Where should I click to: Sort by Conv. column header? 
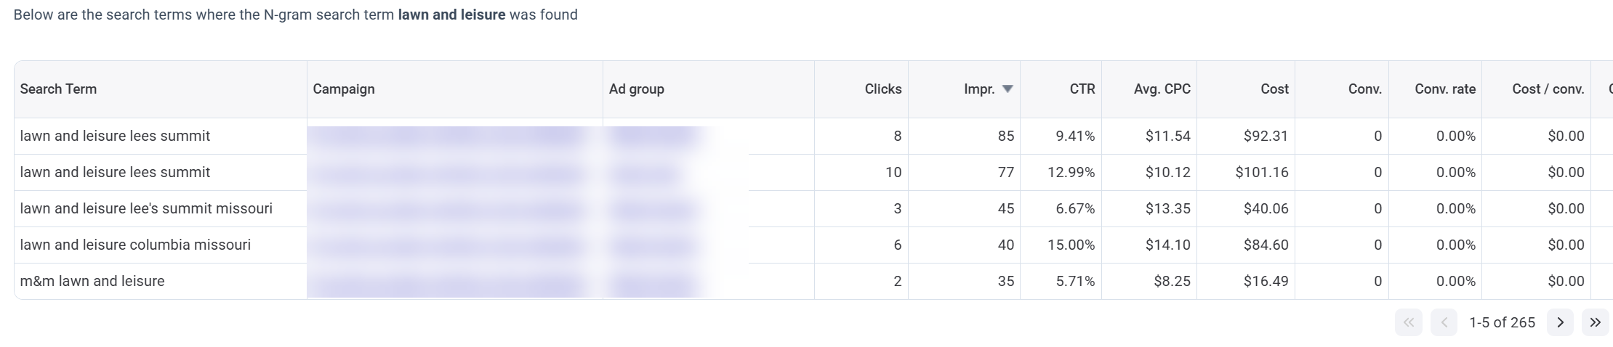1364,89
